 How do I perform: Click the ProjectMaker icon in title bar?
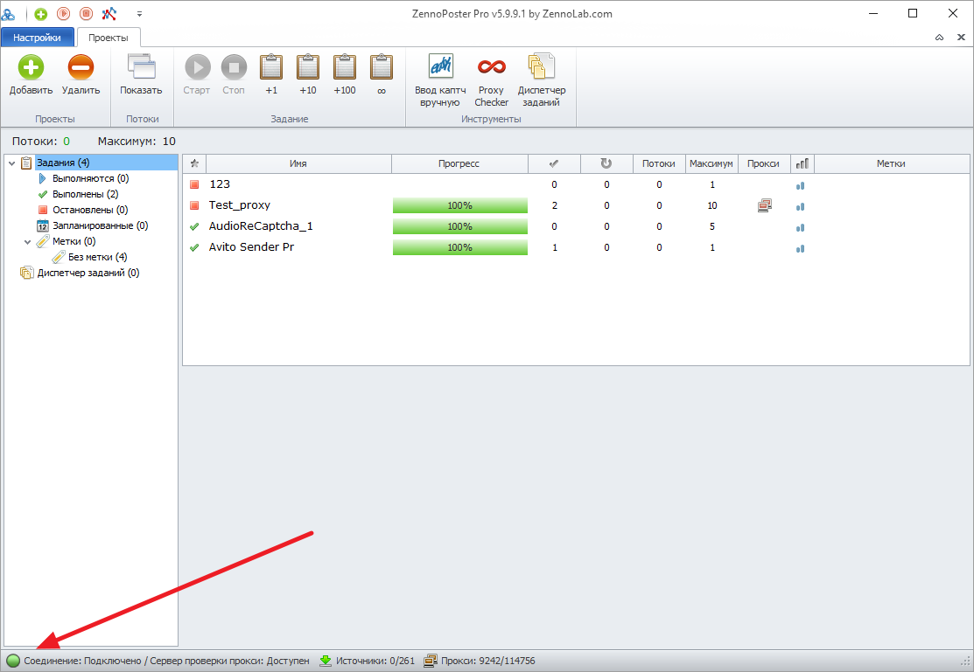[109, 14]
